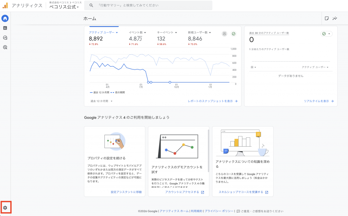Click the demo account card scrollbar
The width and height of the screenshot is (348, 216).
(208, 151)
